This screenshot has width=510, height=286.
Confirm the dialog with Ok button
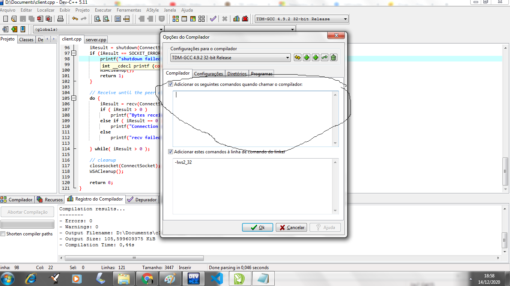pyautogui.click(x=257, y=228)
